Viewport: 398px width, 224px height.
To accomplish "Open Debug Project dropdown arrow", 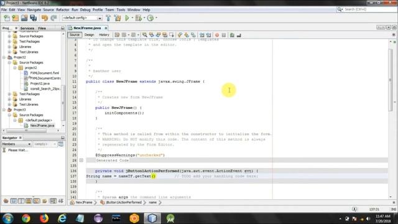I will point(144,18).
